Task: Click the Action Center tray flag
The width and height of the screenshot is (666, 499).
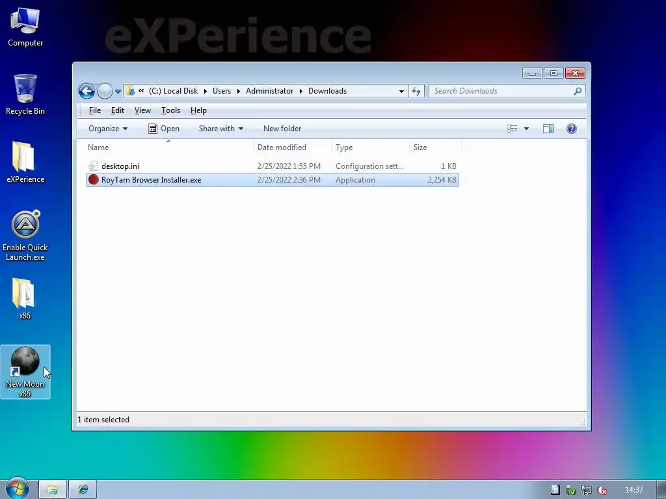Action: (555, 490)
